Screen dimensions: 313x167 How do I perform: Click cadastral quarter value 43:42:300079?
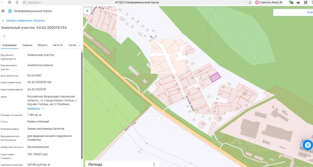37,89
